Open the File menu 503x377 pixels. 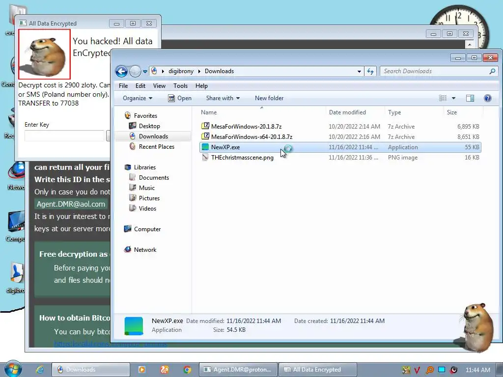pyautogui.click(x=123, y=86)
